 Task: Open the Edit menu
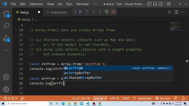tap(23, 4)
